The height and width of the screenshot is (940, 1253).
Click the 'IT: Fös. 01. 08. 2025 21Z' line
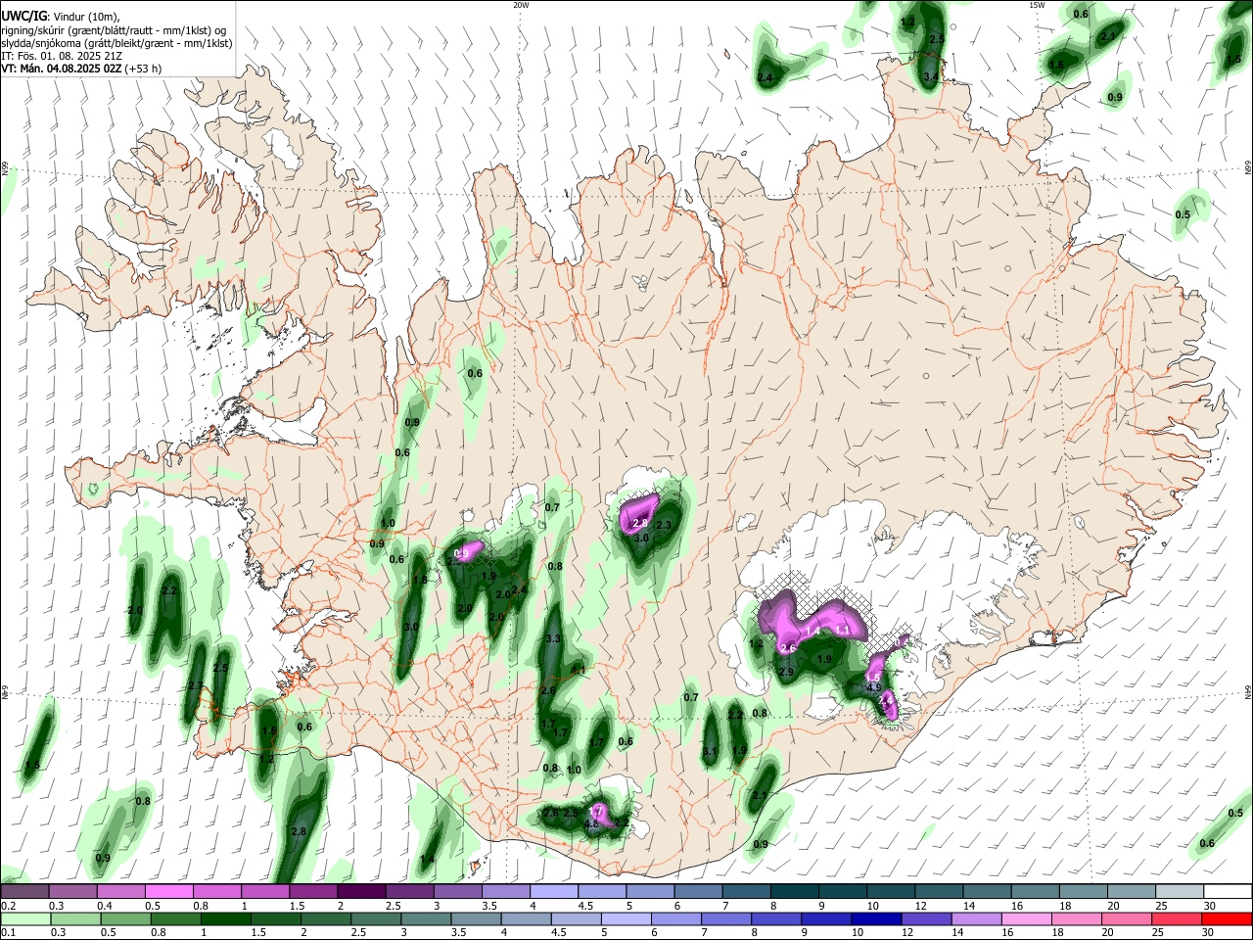click(x=61, y=56)
